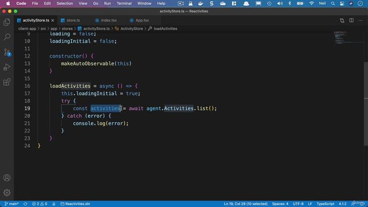Click the stores breadcrumb segment

tap(67, 29)
